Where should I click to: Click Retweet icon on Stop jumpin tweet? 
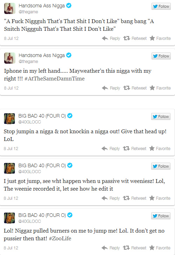(x=126, y=148)
